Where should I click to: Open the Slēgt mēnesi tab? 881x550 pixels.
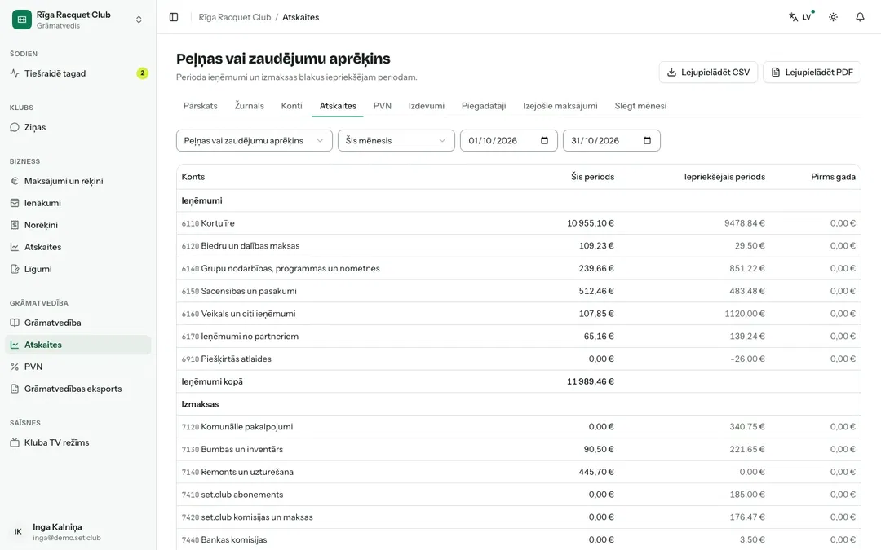(640, 106)
